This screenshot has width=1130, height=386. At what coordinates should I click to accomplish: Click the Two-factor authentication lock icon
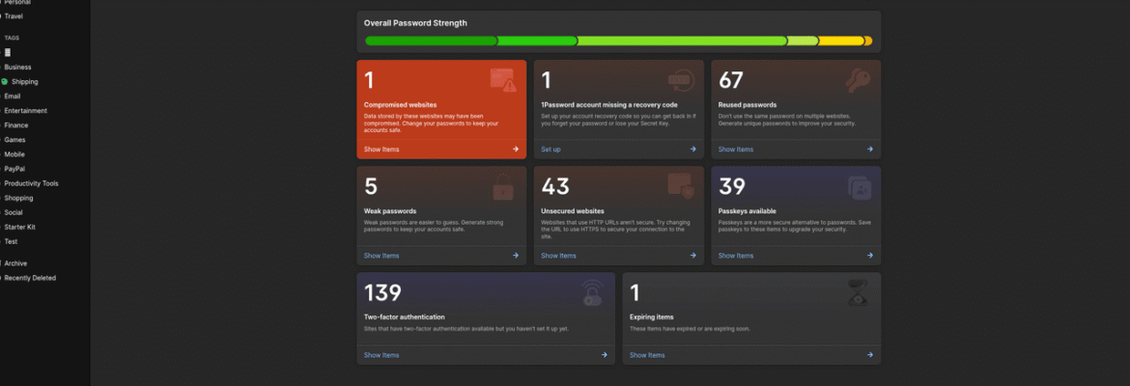pyautogui.click(x=591, y=293)
